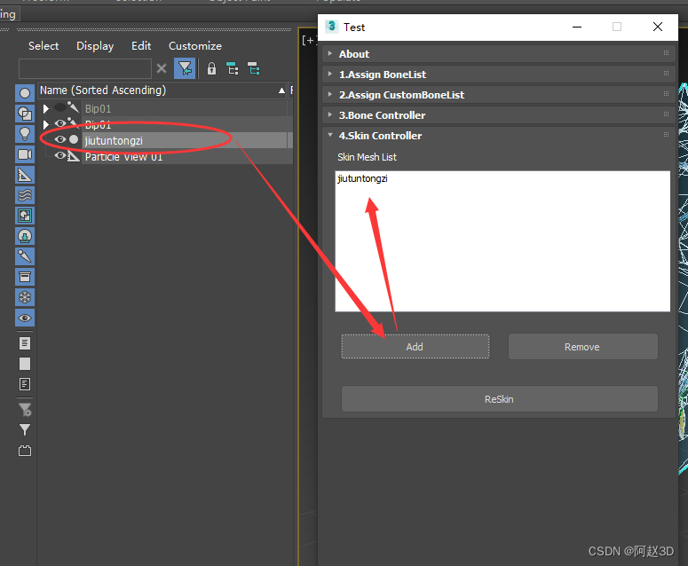Toggle Display Object XRefs download icon

click(x=25, y=236)
